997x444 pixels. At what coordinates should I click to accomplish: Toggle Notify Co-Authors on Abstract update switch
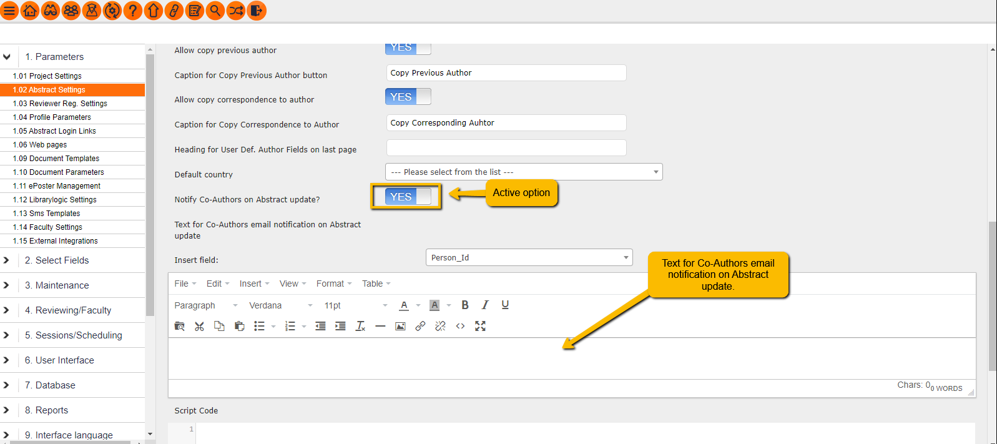tap(408, 197)
